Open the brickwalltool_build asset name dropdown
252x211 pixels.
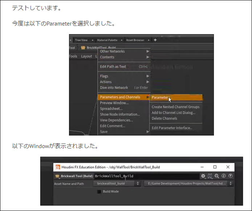[117, 183]
